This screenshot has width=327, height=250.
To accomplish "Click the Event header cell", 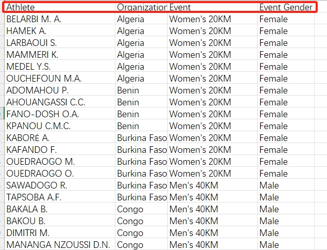I will 213,7.
